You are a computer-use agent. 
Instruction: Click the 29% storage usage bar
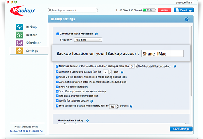click(149, 10)
